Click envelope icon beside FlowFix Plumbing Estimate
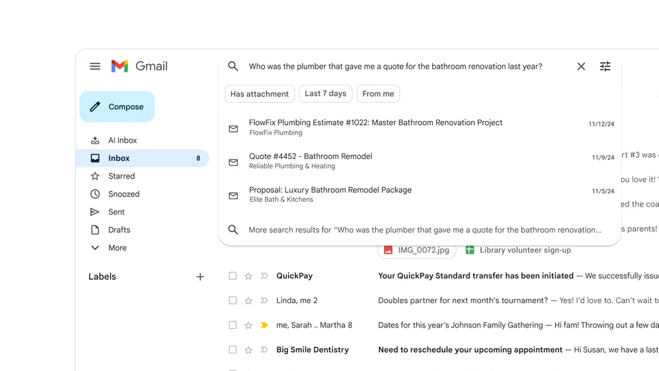 coord(233,128)
